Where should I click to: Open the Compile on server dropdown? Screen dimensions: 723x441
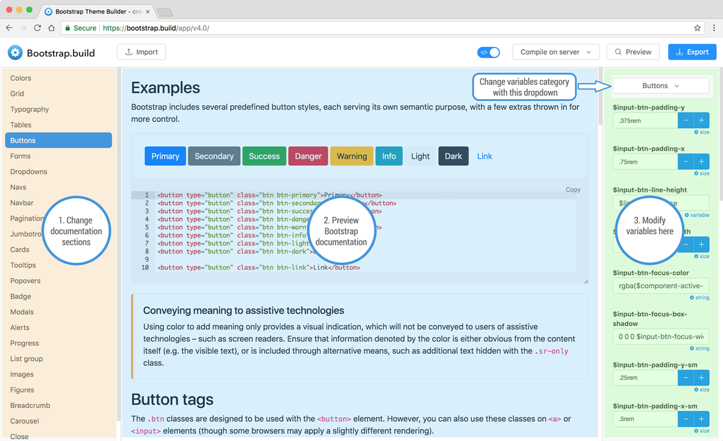pos(556,52)
